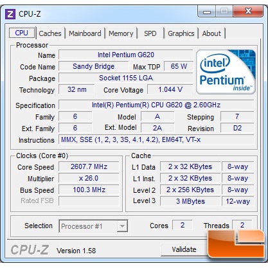Switch to the Caches tab
The image size is (268, 268).
click(50, 33)
